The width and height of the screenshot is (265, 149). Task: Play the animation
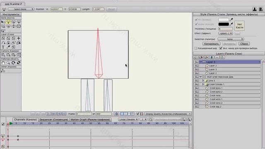[x=48, y=114]
